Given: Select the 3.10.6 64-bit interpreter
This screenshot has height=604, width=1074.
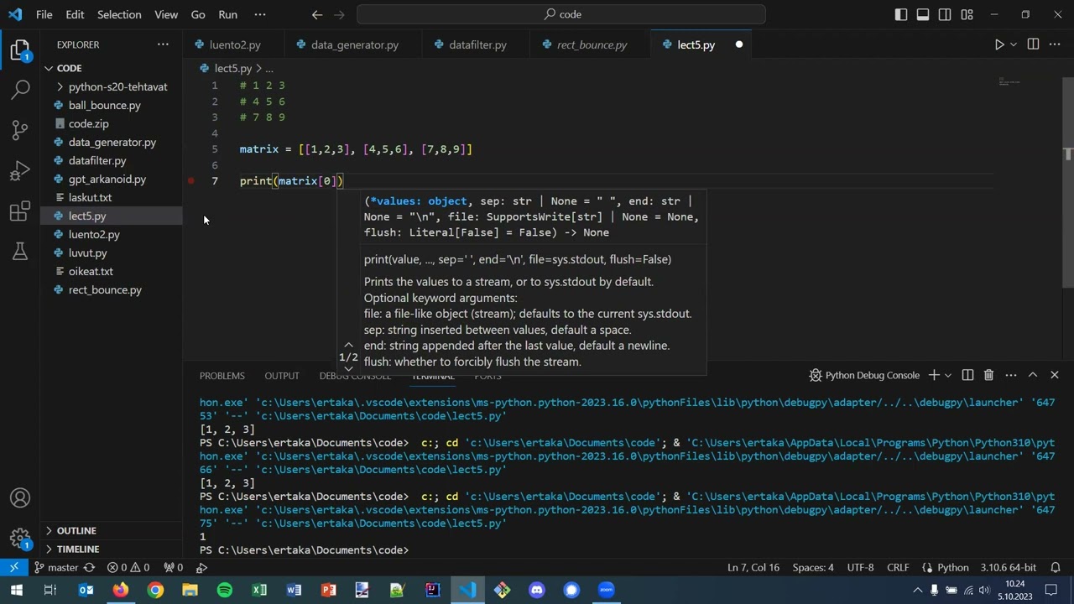Looking at the screenshot, I should point(1009,568).
